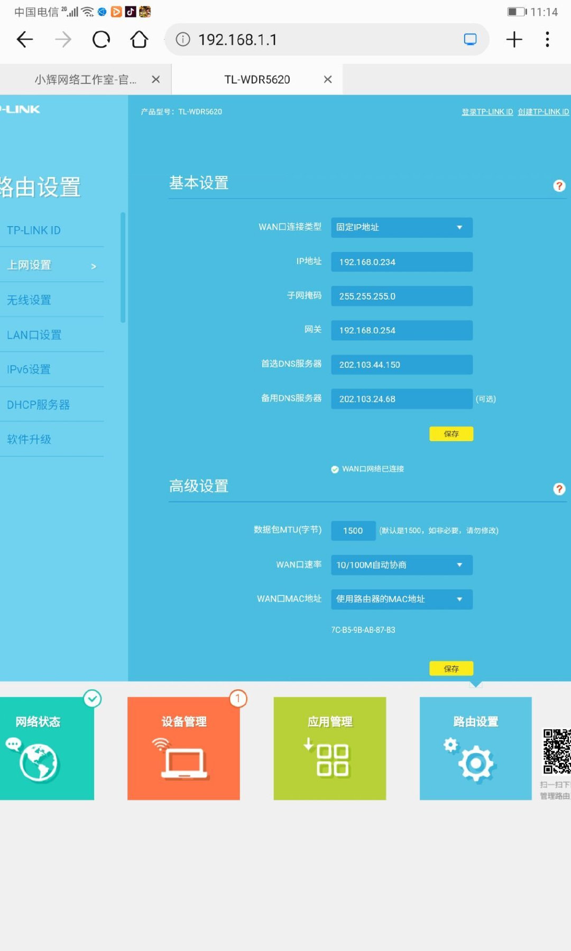Click 产品型号: TL-WDR5620 text

click(x=181, y=111)
